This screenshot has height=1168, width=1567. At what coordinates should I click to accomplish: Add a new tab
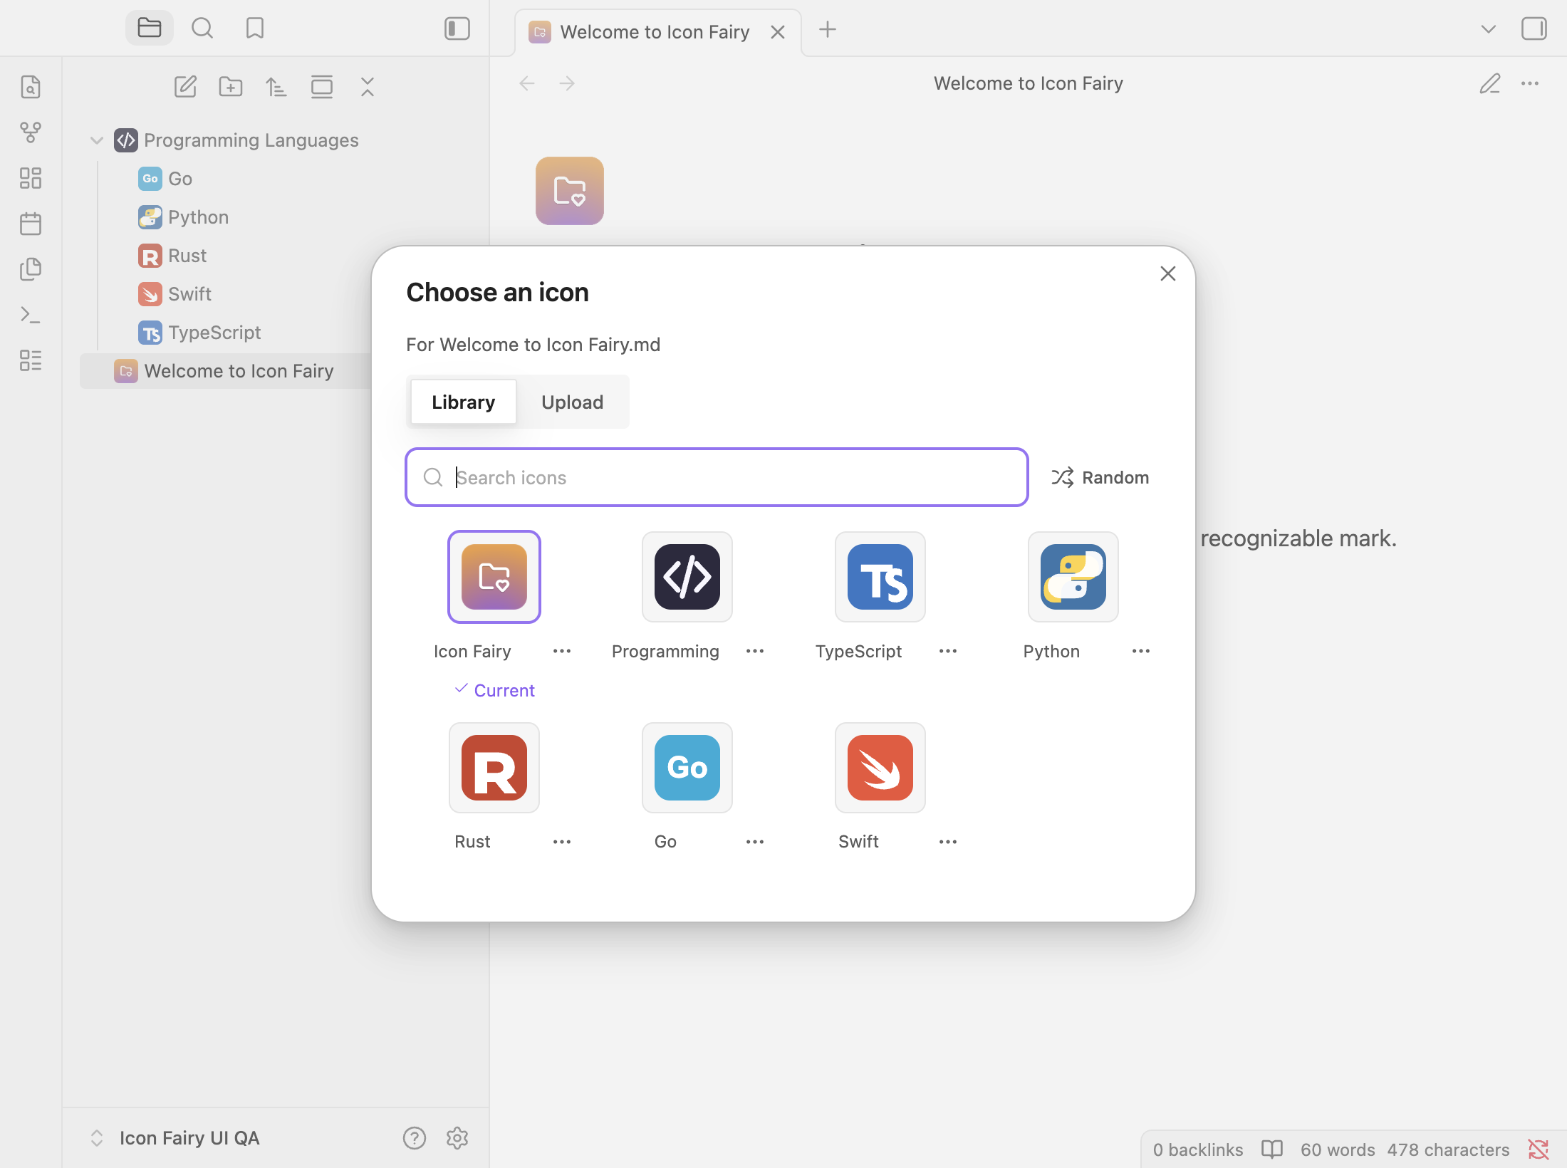click(x=828, y=29)
